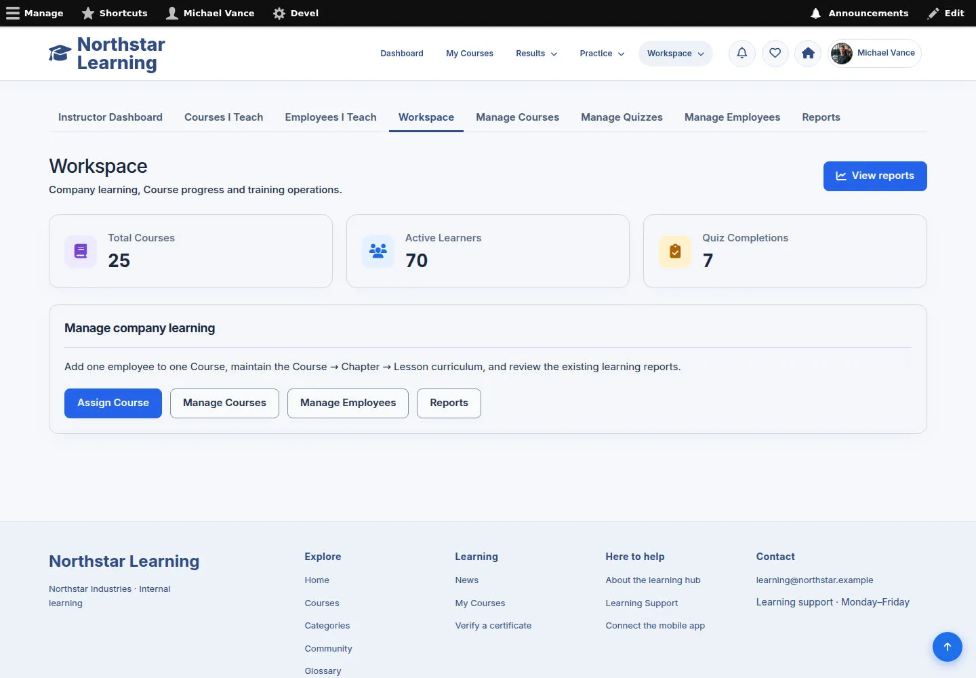976x678 pixels.
Task: Click the Northstar Learning footer heading
Action: click(124, 561)
